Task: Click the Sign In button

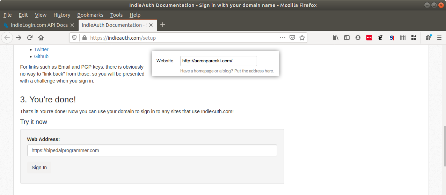Action: tap(39, 167)
